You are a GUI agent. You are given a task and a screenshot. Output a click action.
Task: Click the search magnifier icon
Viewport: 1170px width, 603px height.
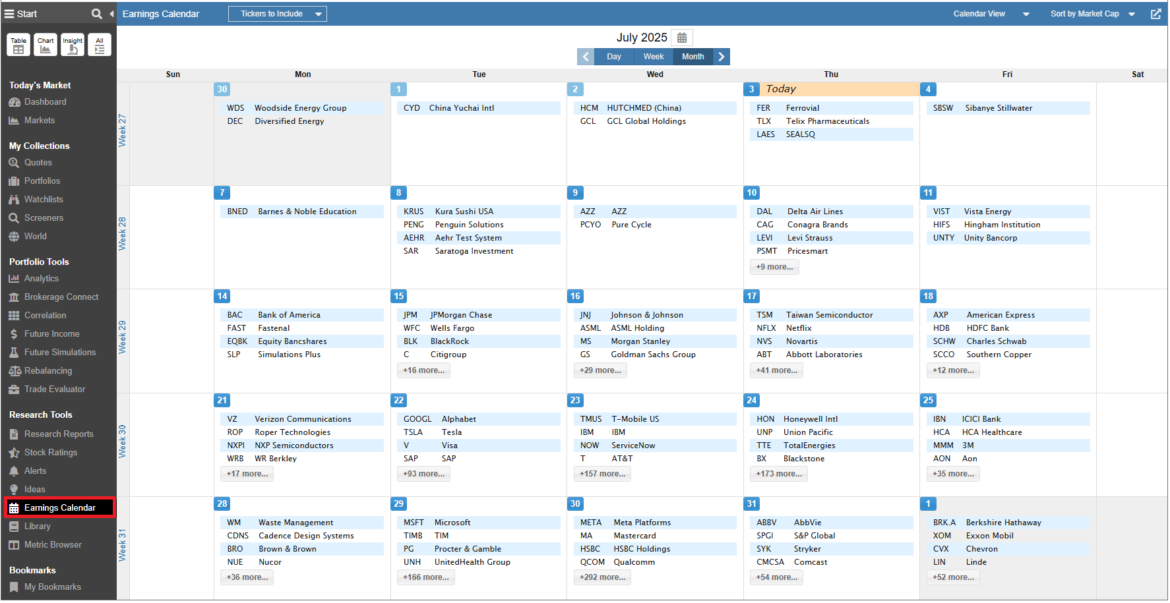pos(96,14)
